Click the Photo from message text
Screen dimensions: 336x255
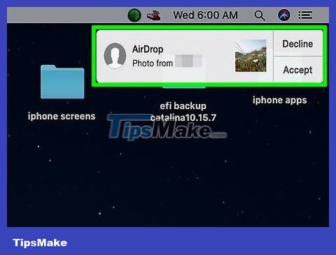[x=153, y=63]
